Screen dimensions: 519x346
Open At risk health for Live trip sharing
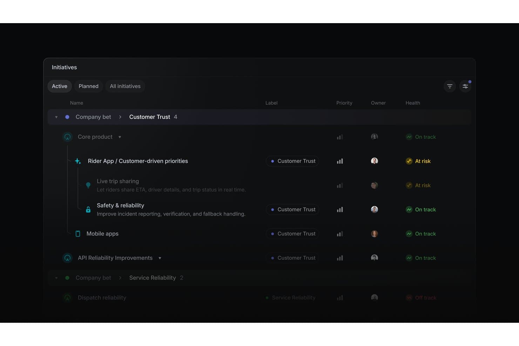418,185
